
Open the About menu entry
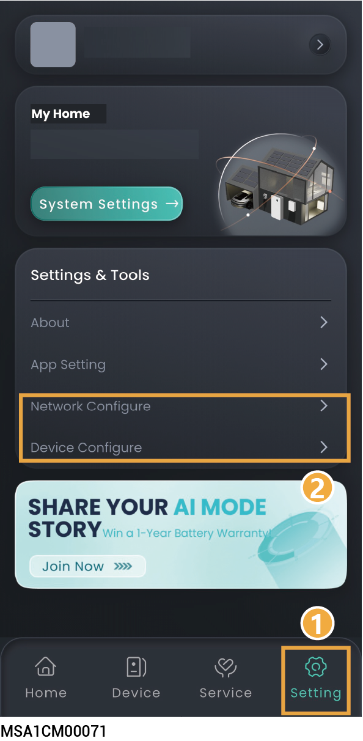pos(181,322)
